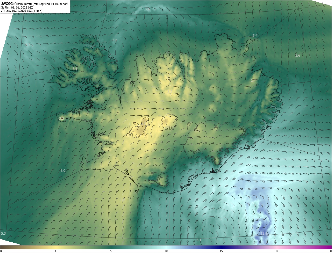Click the colorbar tick label 15
The image size is (332, 253).
pyautogui.click(x=221, y=251)
